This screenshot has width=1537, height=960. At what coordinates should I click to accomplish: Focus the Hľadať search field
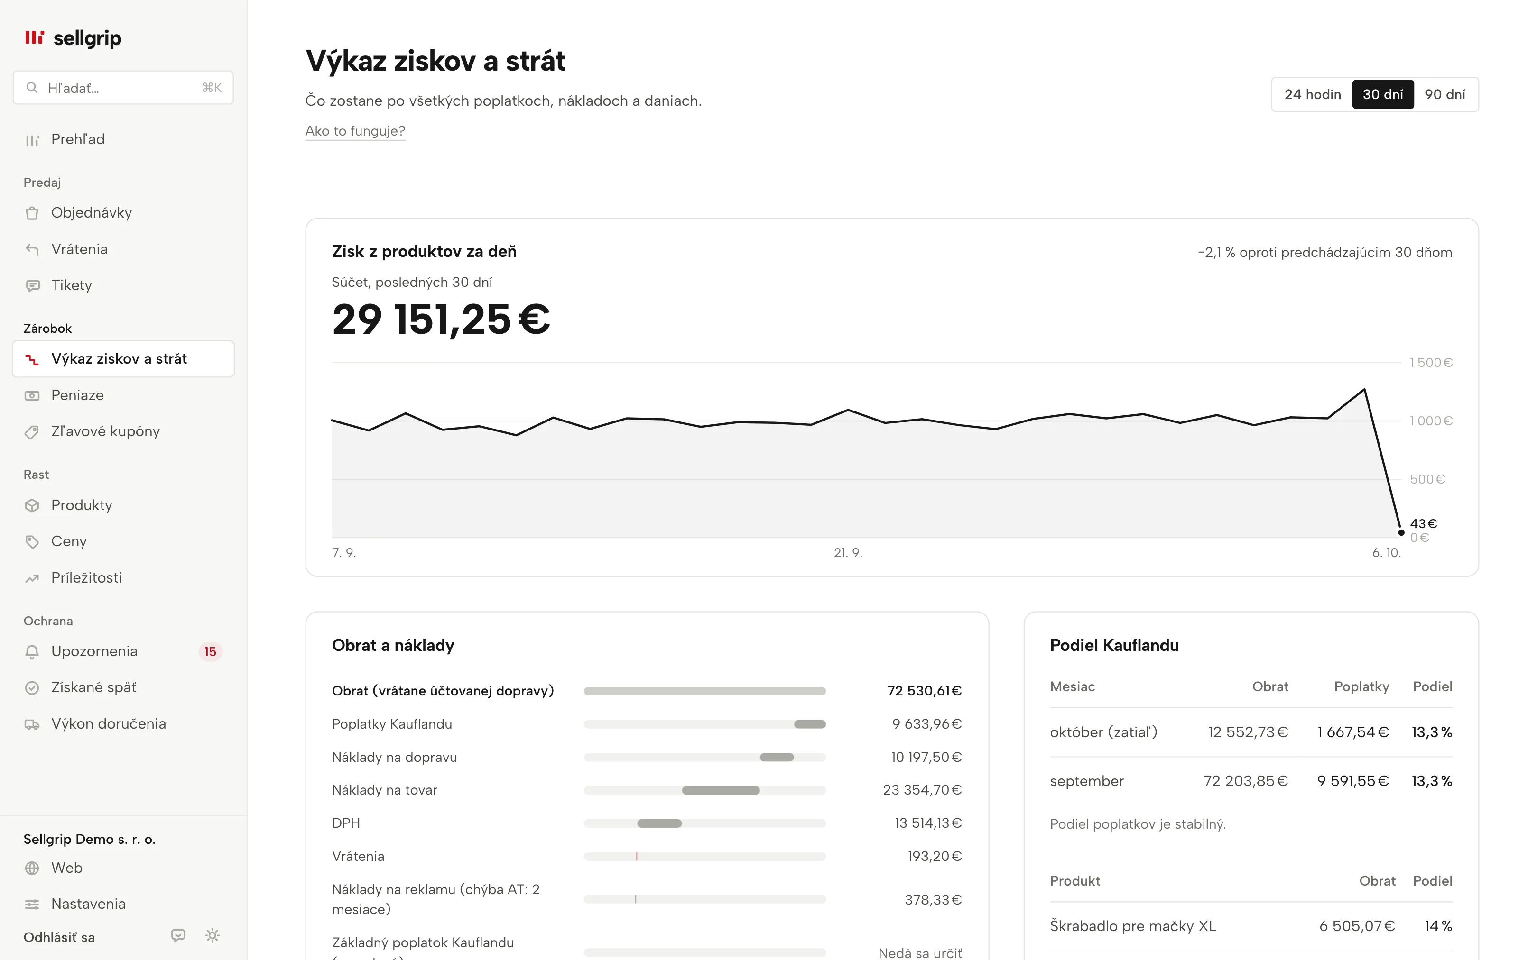(123, 88)
